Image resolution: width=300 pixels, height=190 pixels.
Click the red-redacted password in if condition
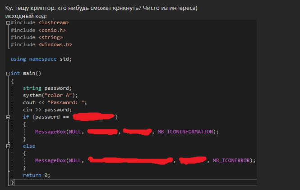pos(93,117)
